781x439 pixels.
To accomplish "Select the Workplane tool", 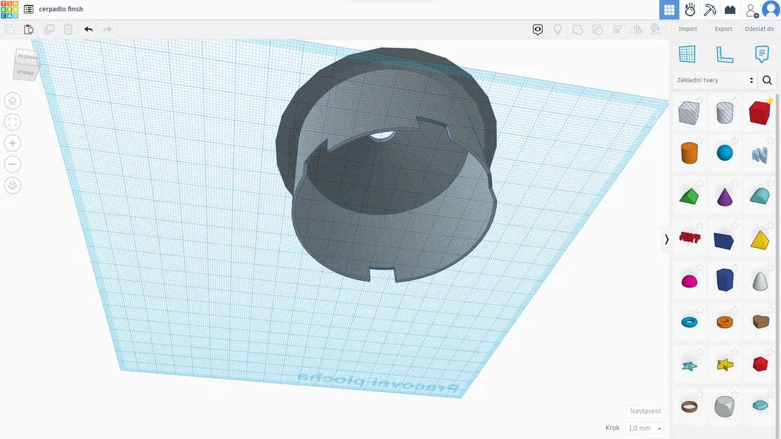I will [688, 54].
